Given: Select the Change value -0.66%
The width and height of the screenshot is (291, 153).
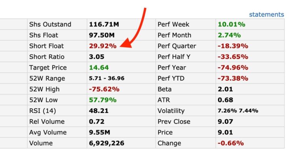Looking at the screenshot, I should [231, 143].
